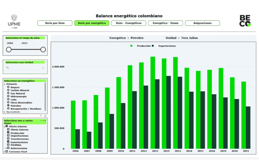Click the dark Exportaciones legend marker
Image resolution: width=259 pixels, height=163 pixels.
coord(153,46)
